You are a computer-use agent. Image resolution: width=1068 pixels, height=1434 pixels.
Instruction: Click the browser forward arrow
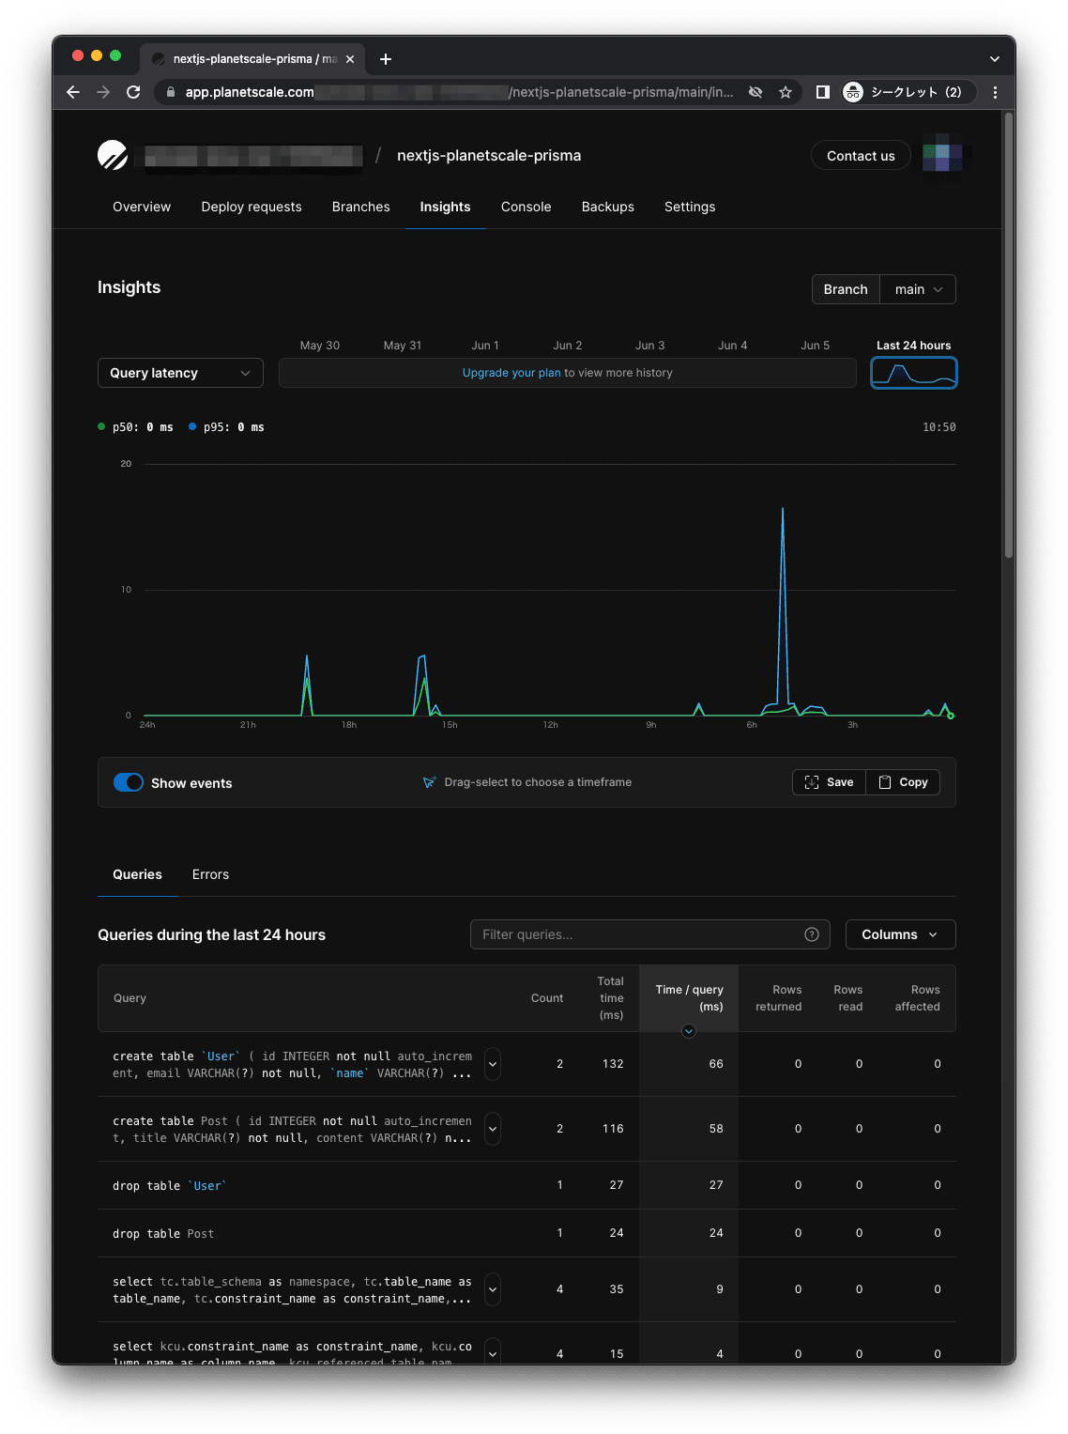point(103,92)
